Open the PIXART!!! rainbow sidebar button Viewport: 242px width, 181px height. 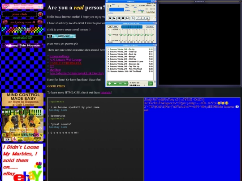point(22,29)
